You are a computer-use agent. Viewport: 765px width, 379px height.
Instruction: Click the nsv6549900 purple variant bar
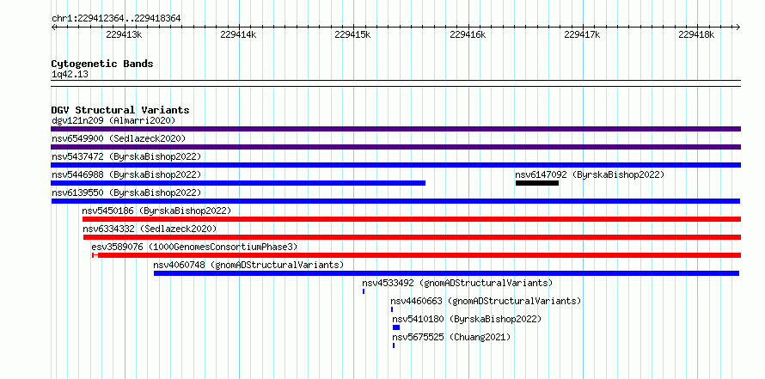[x=395, y=147]
